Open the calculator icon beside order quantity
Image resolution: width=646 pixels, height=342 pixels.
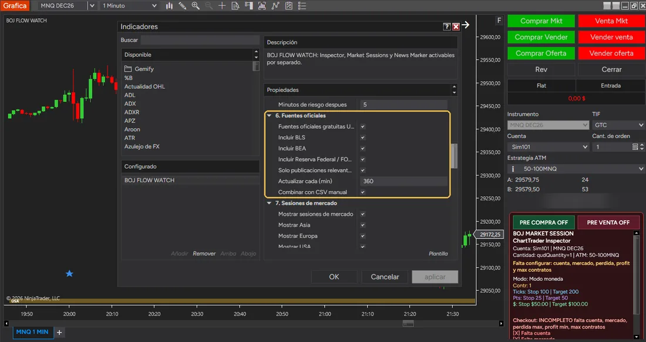(635, 147)
